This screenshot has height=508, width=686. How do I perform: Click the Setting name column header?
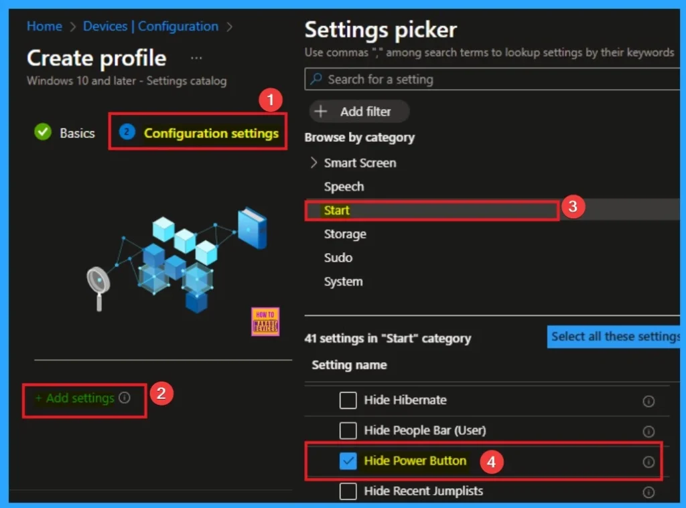[x=349, y=365]
